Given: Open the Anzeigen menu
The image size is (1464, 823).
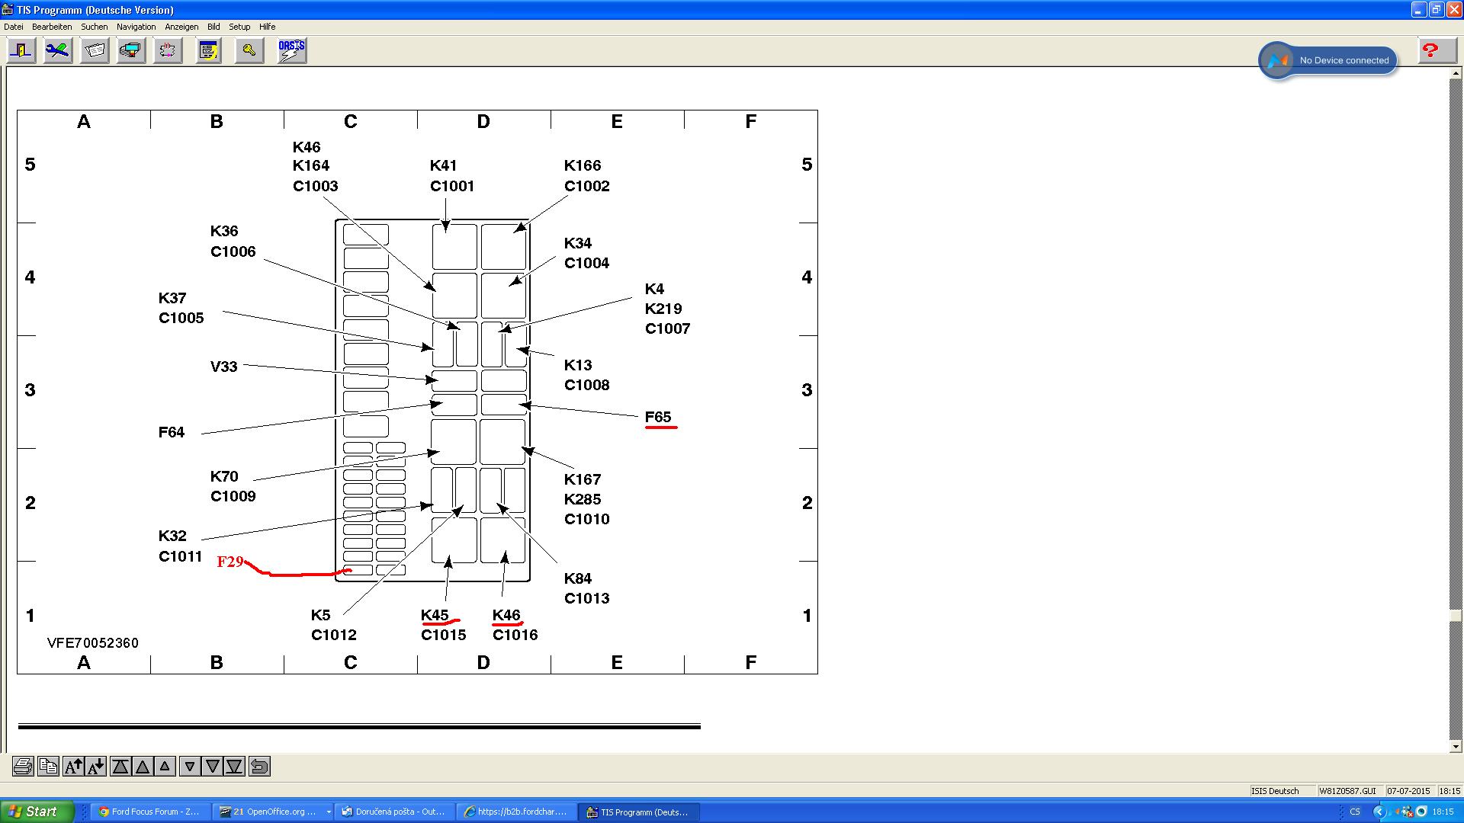Looking at the screenshot, I should [181, 27].
